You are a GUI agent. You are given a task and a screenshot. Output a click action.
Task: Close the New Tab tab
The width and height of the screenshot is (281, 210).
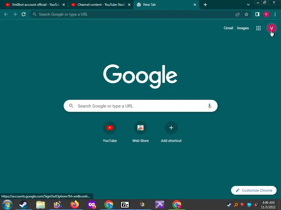tap(195, 5)
